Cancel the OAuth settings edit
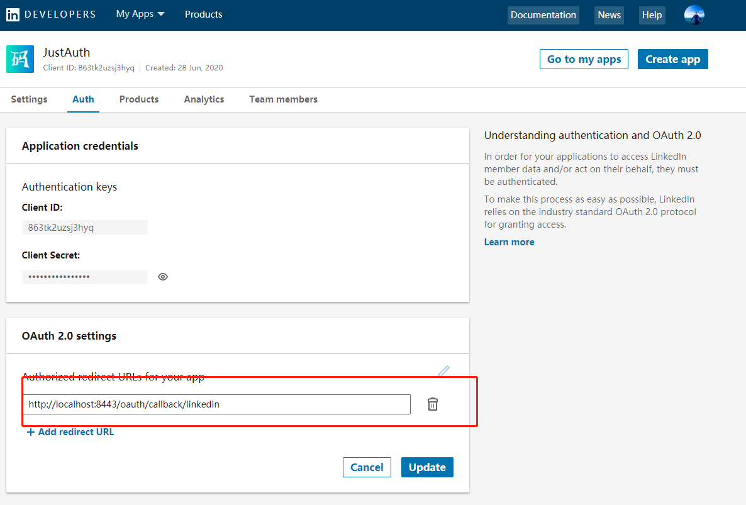This screenshot has height=505, width=746. 367,467
